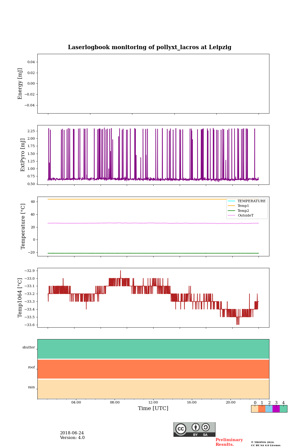Click the 0.00 tick on Energy axis
The image size is (299, 448).
(x=31, y=83)
